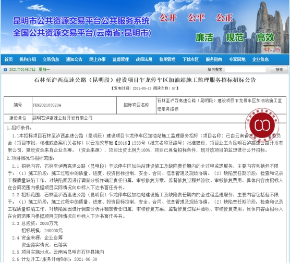Click the red 公平 banner word
Image resolution: width=290 pixels, height=263 pixels.
197,18
